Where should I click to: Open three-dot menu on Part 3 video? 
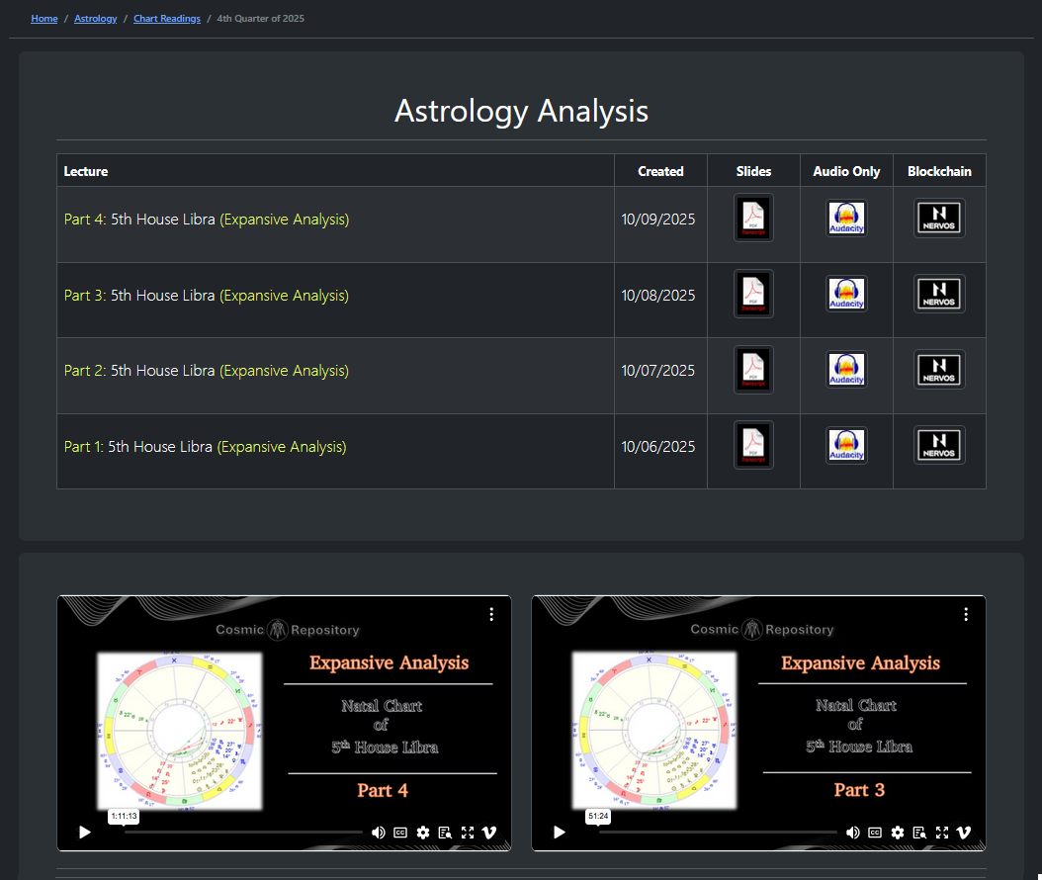(x=966, y=614)
